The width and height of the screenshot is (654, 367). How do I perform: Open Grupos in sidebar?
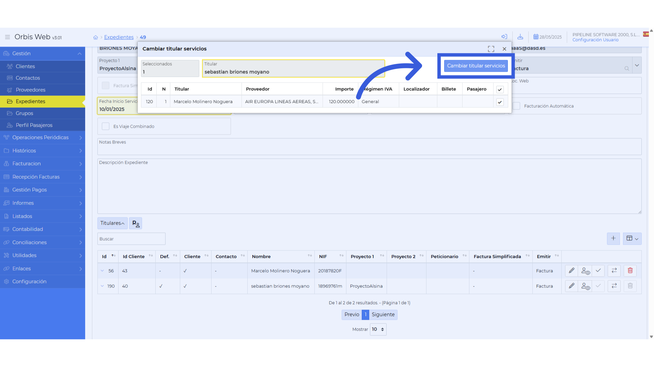(x=43, y=113)
